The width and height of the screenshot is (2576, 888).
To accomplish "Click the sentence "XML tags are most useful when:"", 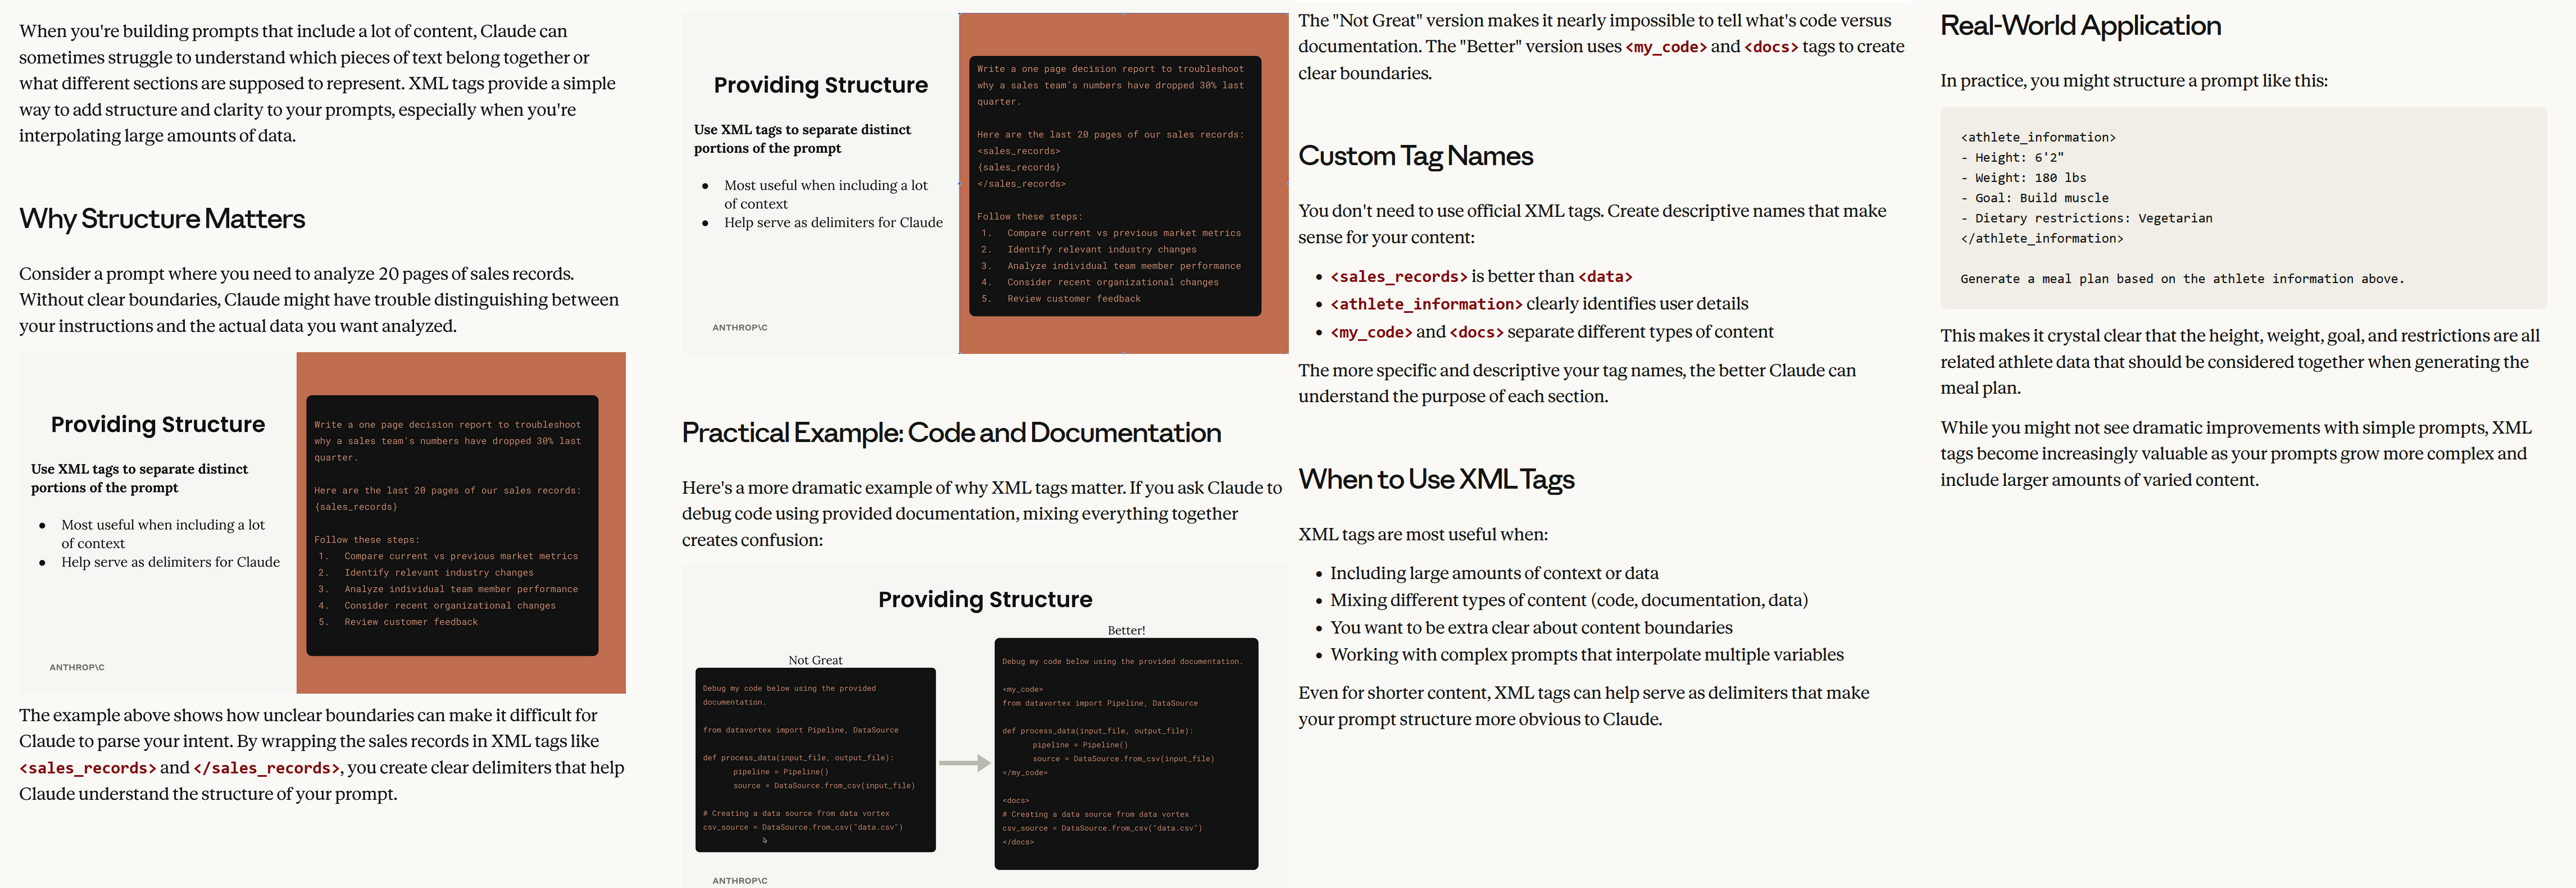I will [1423, 535].
